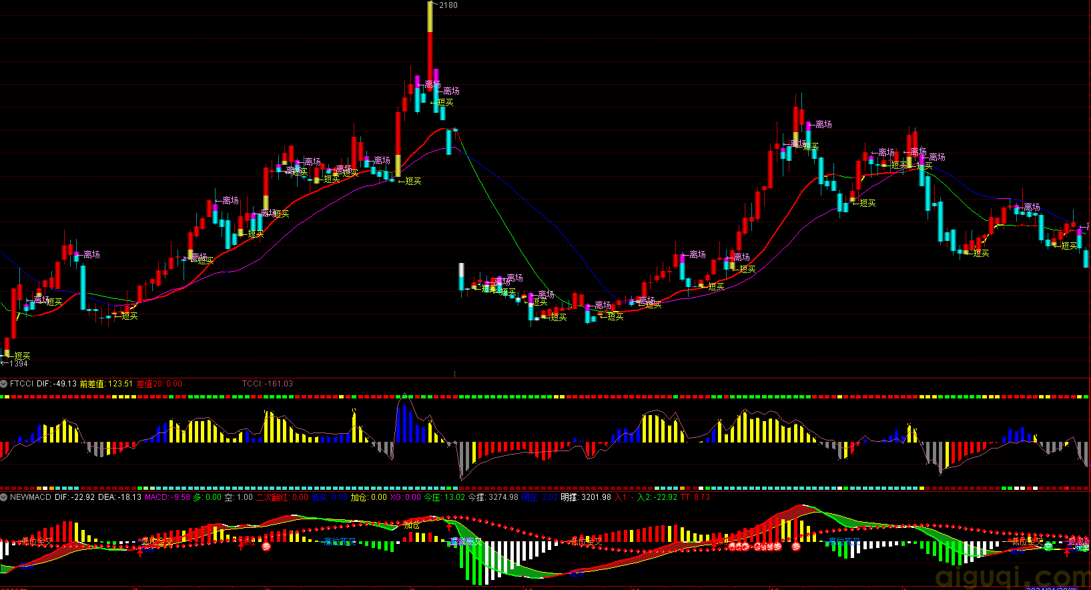Click the DEA: -18.13 readout
This screenshot has height=590, width=1091.
point(119,497)
